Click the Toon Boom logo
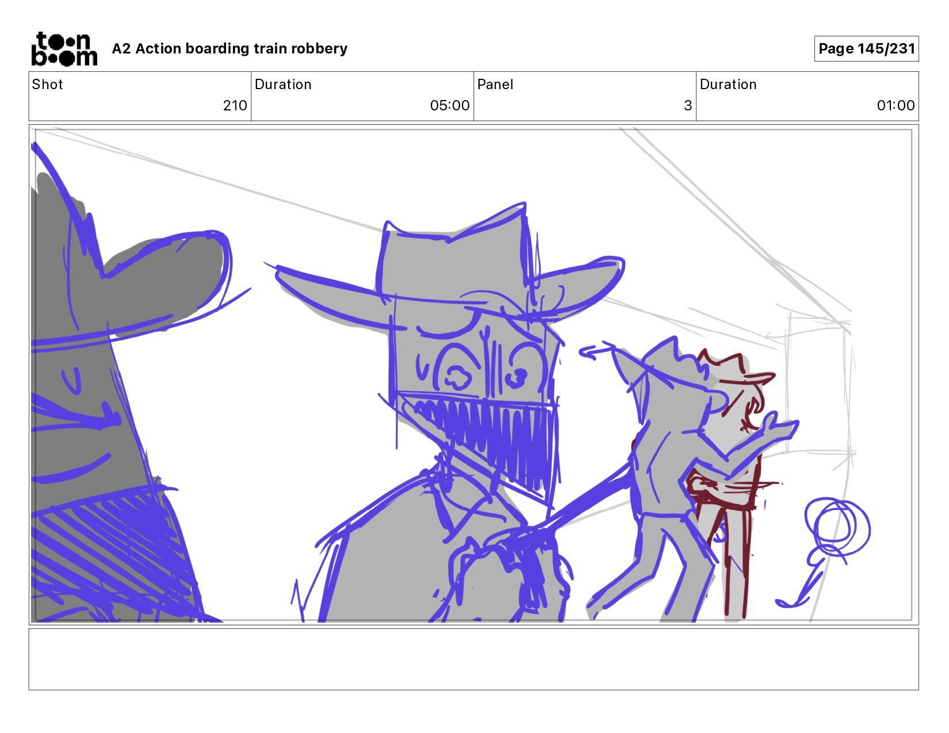 [64, 49]
